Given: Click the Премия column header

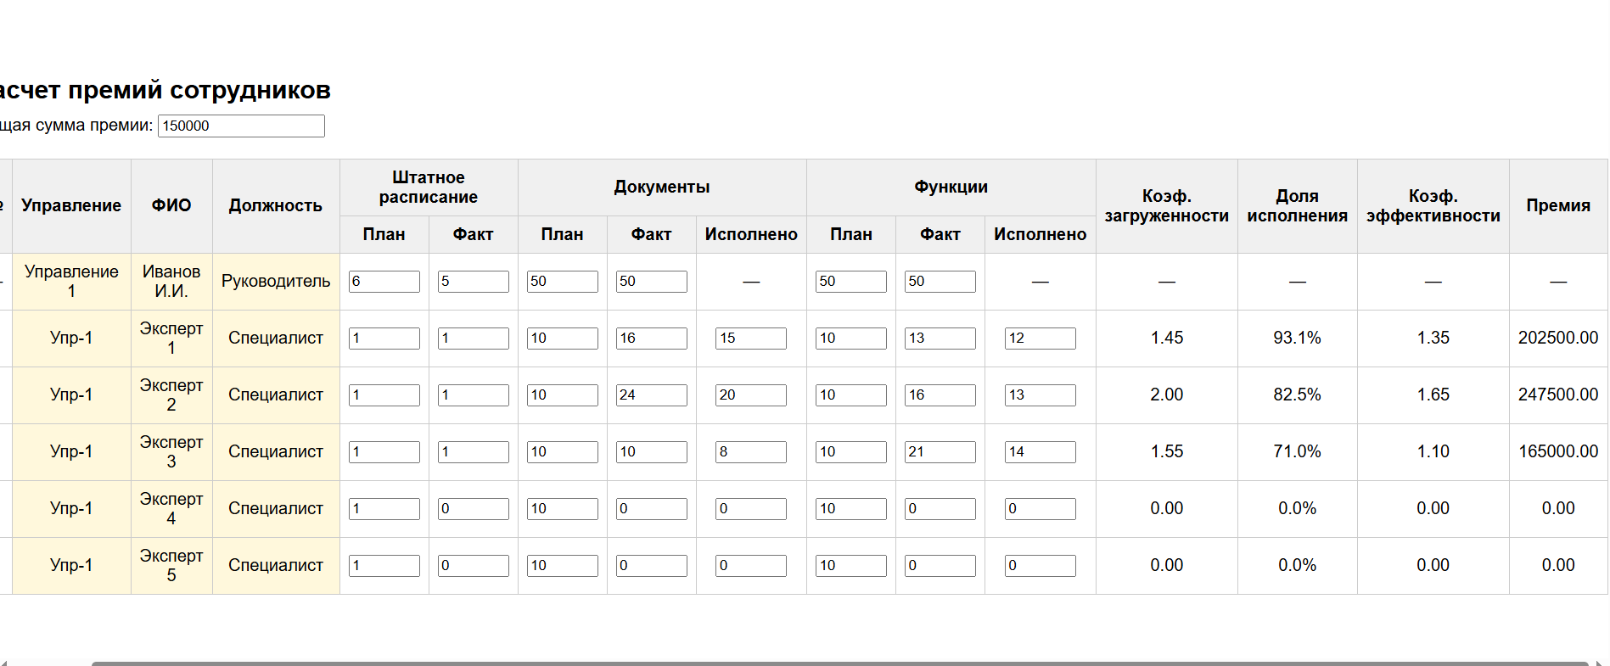Looking at the screenshot, I should pyautogui.click(x=1558, y=206).
